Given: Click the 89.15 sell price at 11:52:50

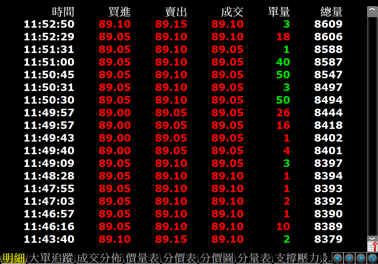Looking at the screenshot, I should pyautogui.click(x=171, y=24).
